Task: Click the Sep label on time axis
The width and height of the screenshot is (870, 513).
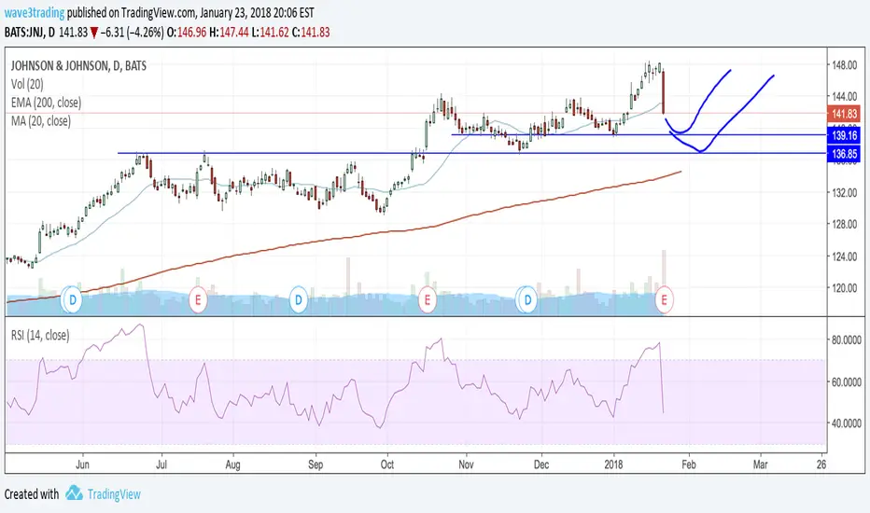Action: 316,464
